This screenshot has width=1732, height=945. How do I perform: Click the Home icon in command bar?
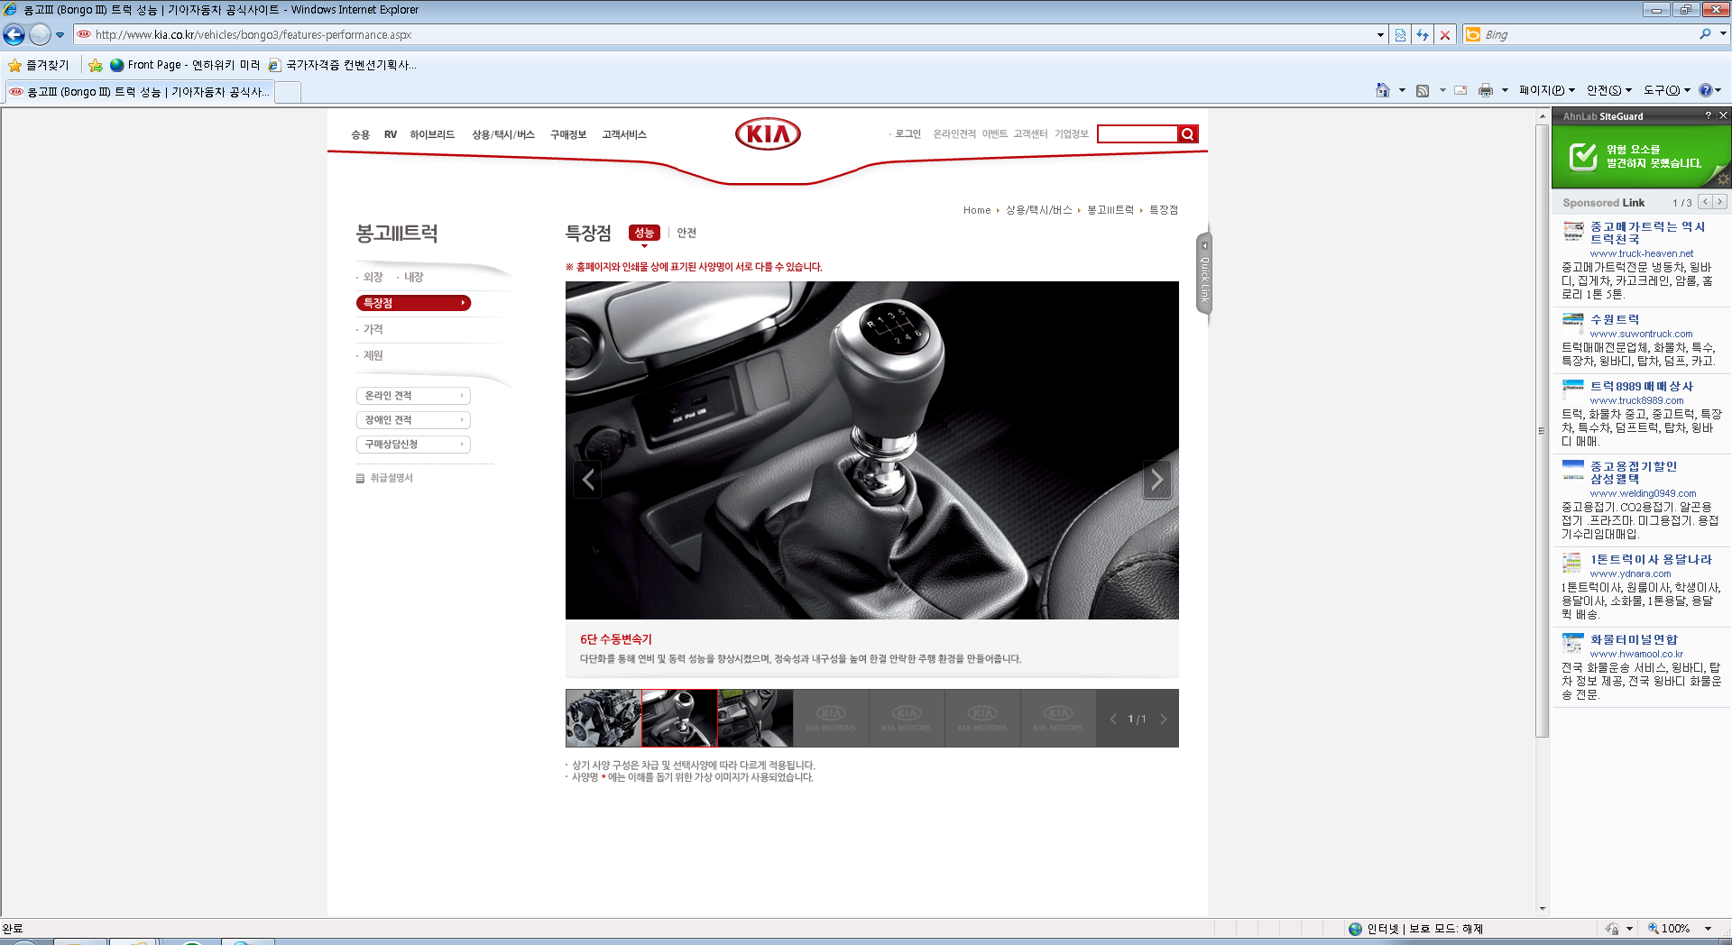(x=1382, y=90)
